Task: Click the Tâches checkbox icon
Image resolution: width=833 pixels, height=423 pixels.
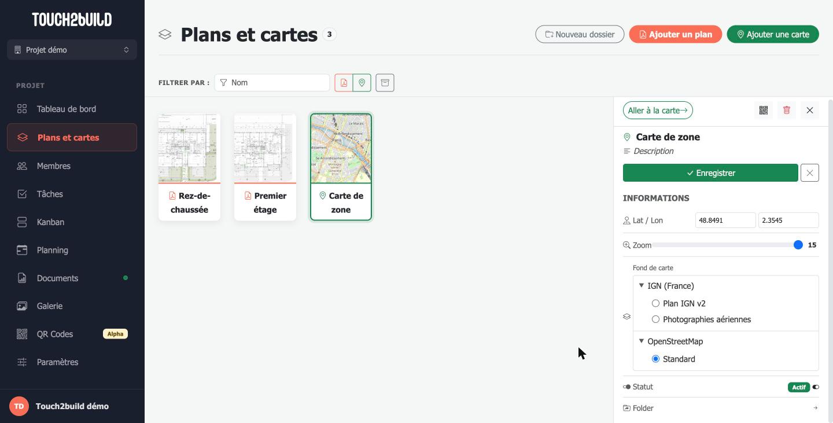Action: pos(22,194)
